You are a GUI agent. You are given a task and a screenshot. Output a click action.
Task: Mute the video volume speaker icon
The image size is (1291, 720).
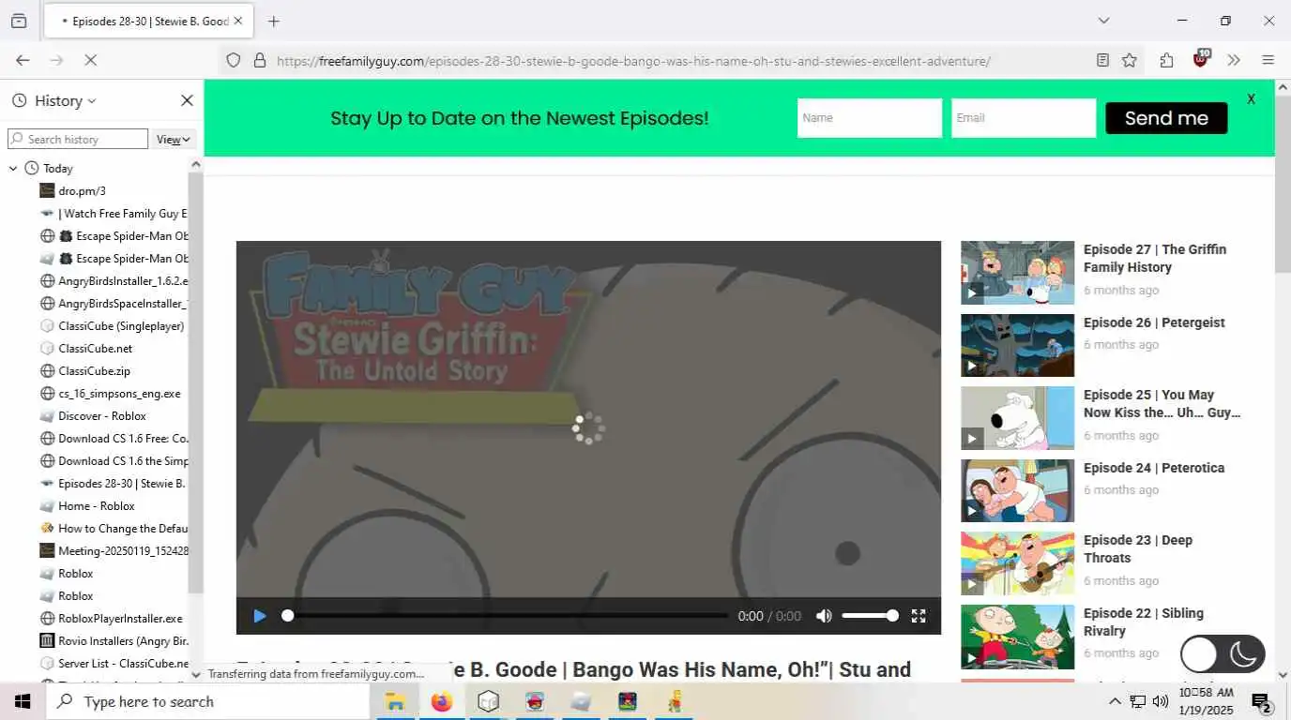(824, 616)
